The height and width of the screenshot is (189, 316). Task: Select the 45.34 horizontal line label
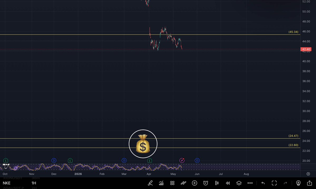click(293, 32)
